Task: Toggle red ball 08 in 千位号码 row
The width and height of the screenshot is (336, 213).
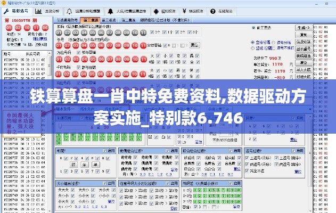Action: [x=117, y=74]
